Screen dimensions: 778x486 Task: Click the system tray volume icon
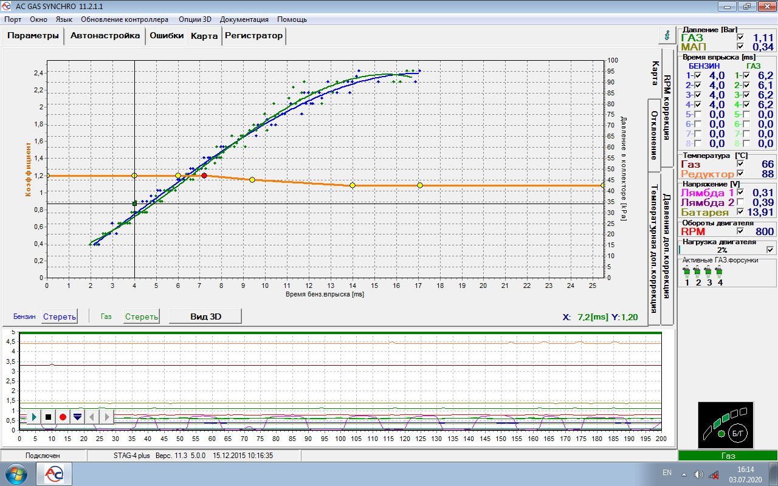click(x=698, y=474)
